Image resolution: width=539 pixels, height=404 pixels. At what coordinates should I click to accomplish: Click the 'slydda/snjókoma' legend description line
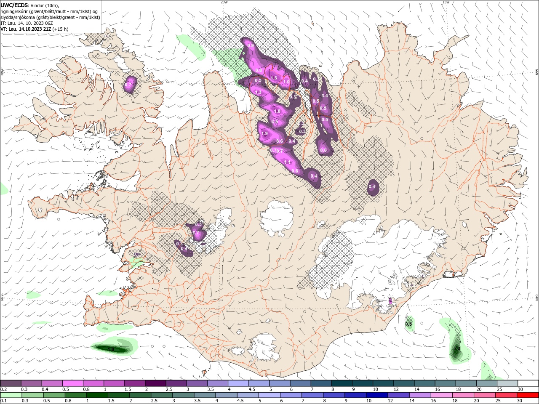pyautogui.click(x=50, y=17)
